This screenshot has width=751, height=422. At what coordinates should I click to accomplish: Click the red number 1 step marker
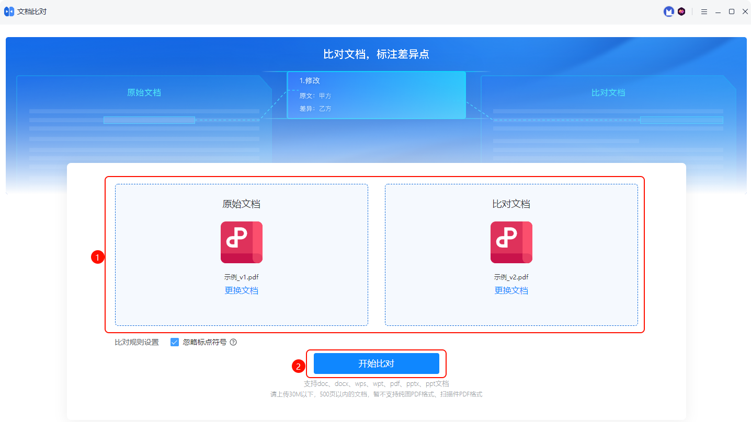[x=97, y=257]
